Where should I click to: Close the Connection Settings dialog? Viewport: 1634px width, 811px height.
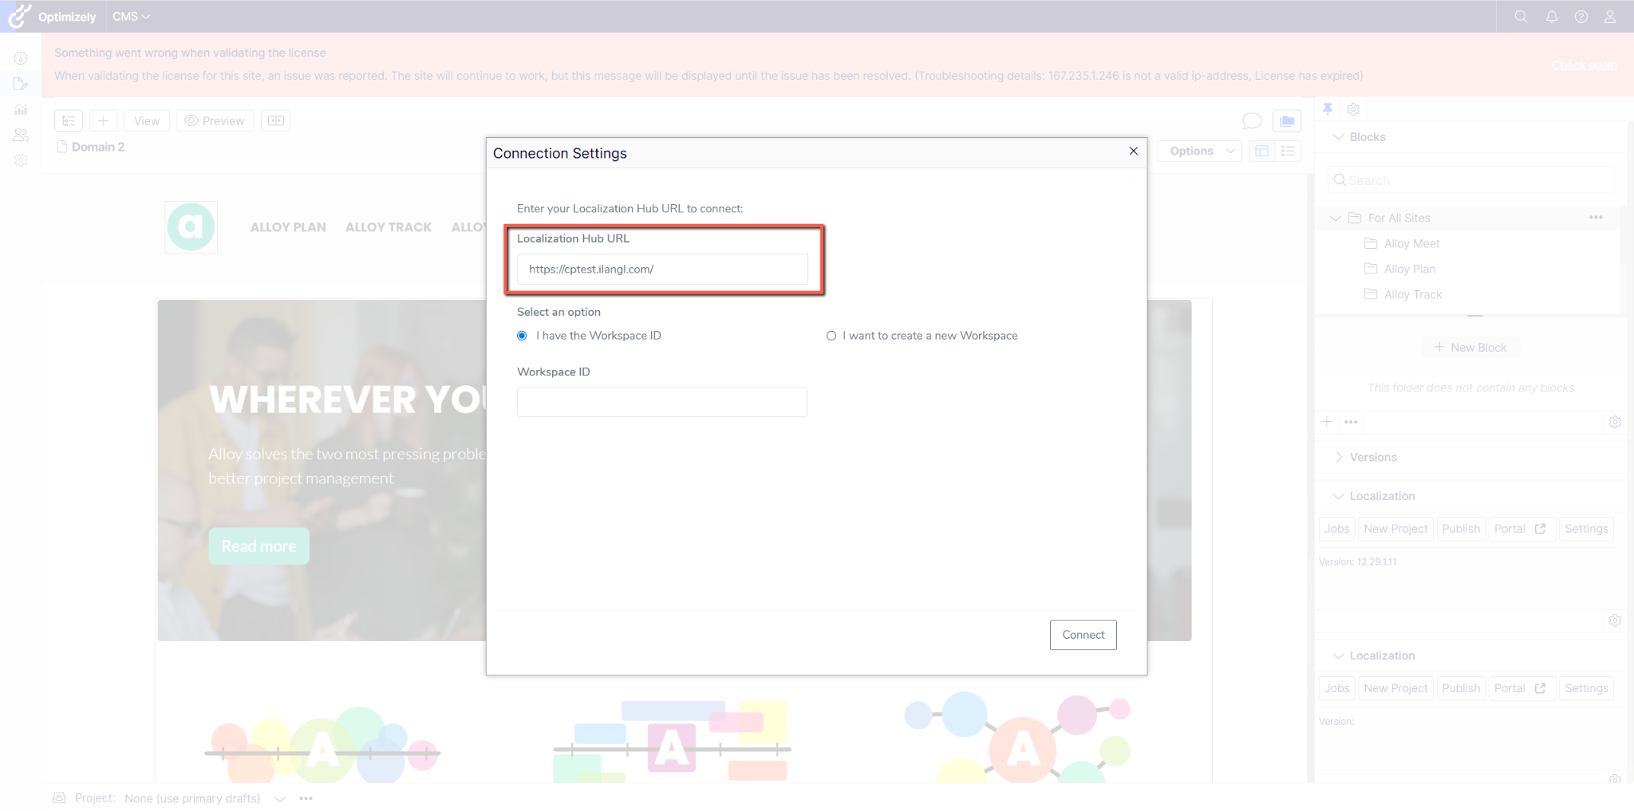point(1133,152)
